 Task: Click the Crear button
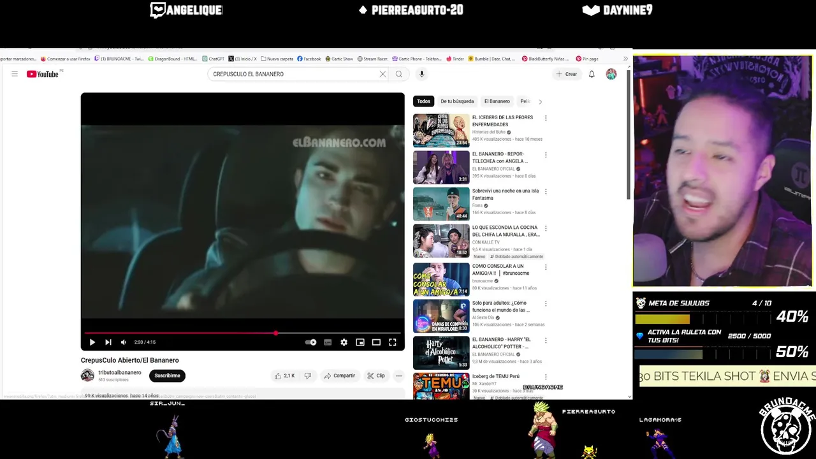point(566,74)
